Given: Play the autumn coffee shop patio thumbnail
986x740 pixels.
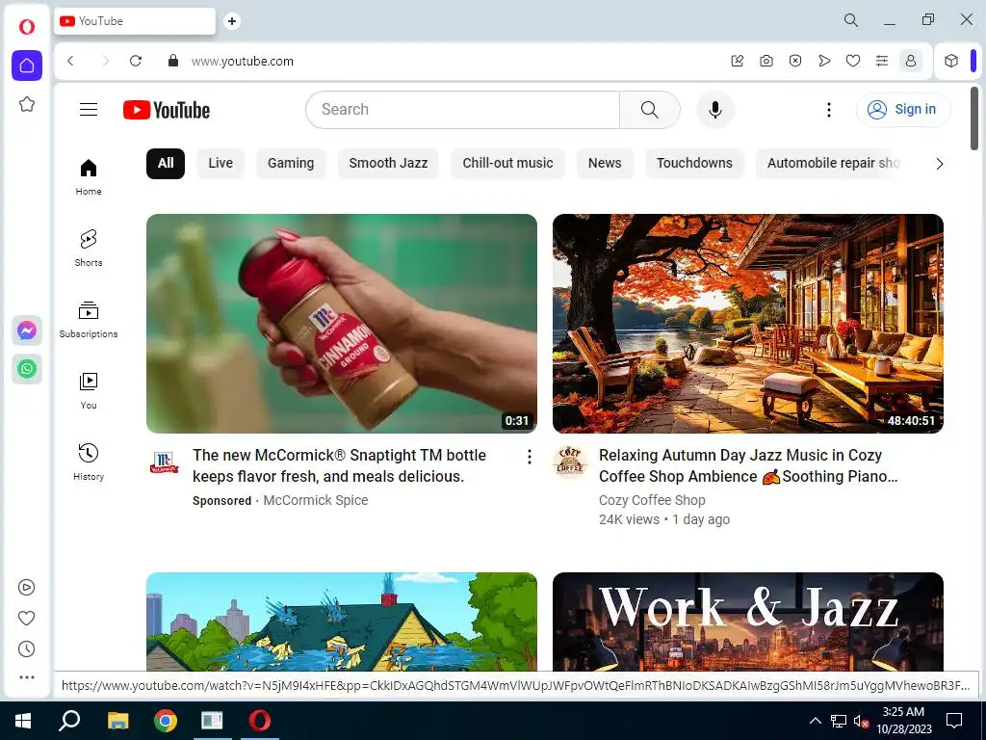Looking at the screenshot, I should click(x=747, y=324).
